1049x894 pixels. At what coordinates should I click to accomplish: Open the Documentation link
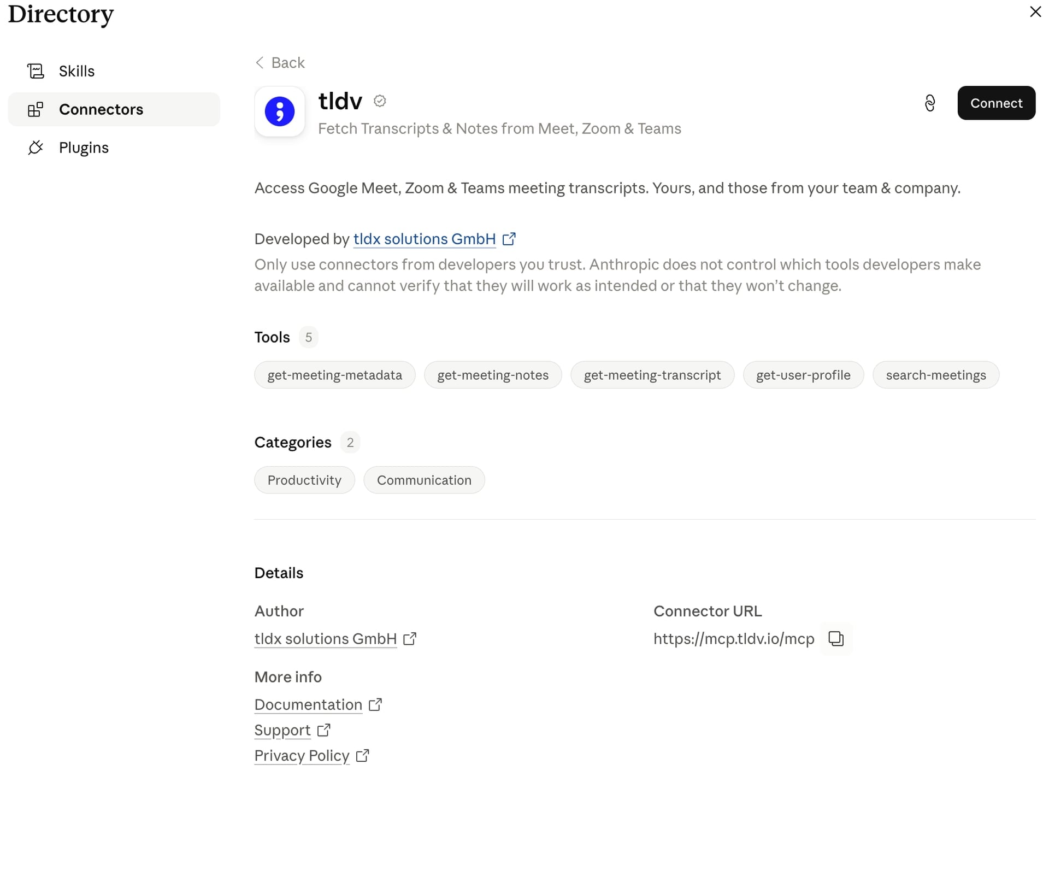point(308,704)
